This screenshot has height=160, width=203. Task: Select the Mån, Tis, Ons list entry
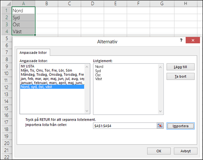52,71
